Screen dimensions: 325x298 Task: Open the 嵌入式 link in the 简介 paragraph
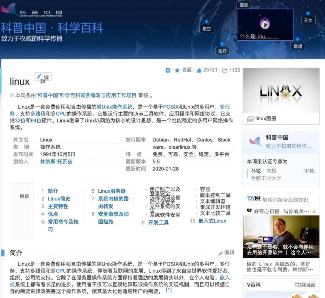pyautogui.click(x=225, y=278)
